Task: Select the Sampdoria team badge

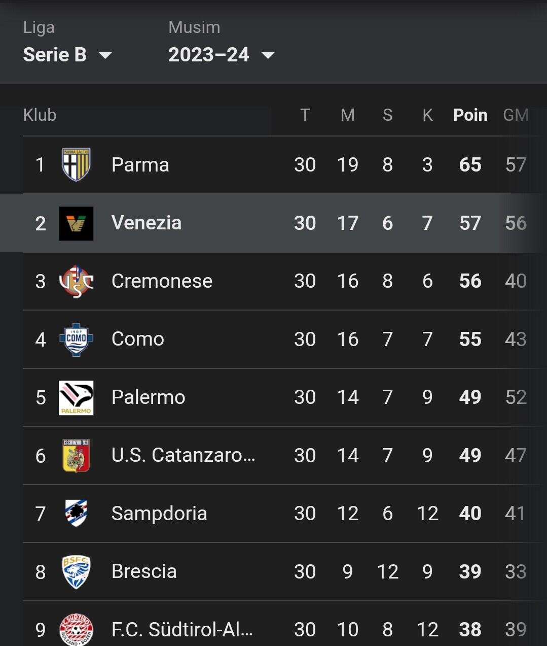Action: click(76, 513)
